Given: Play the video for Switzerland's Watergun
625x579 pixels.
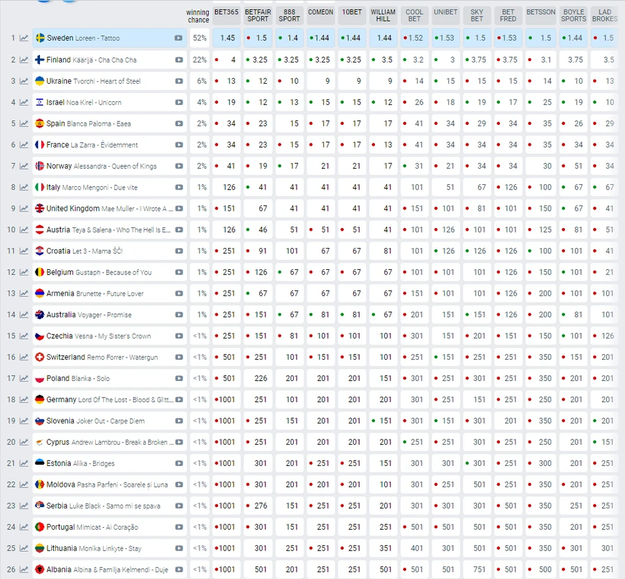Looking at the screenshot, I should [x=179, y=357].
